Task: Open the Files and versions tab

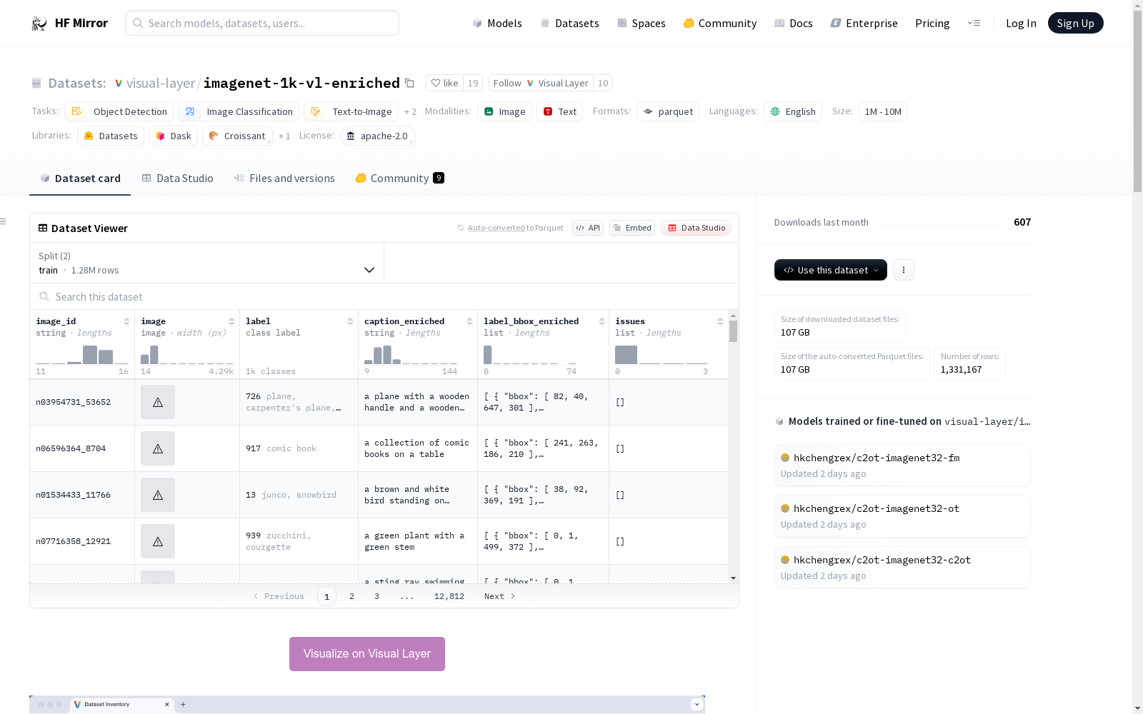Action: (284, 178)
